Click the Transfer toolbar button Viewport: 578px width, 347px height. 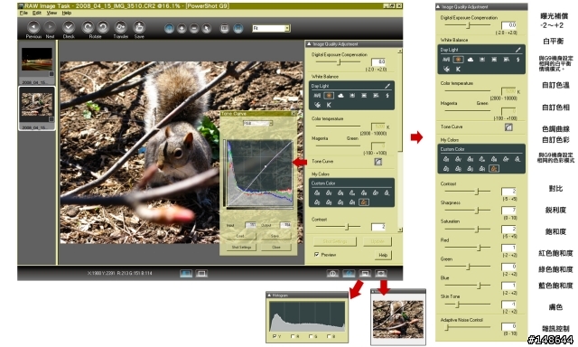120,27
